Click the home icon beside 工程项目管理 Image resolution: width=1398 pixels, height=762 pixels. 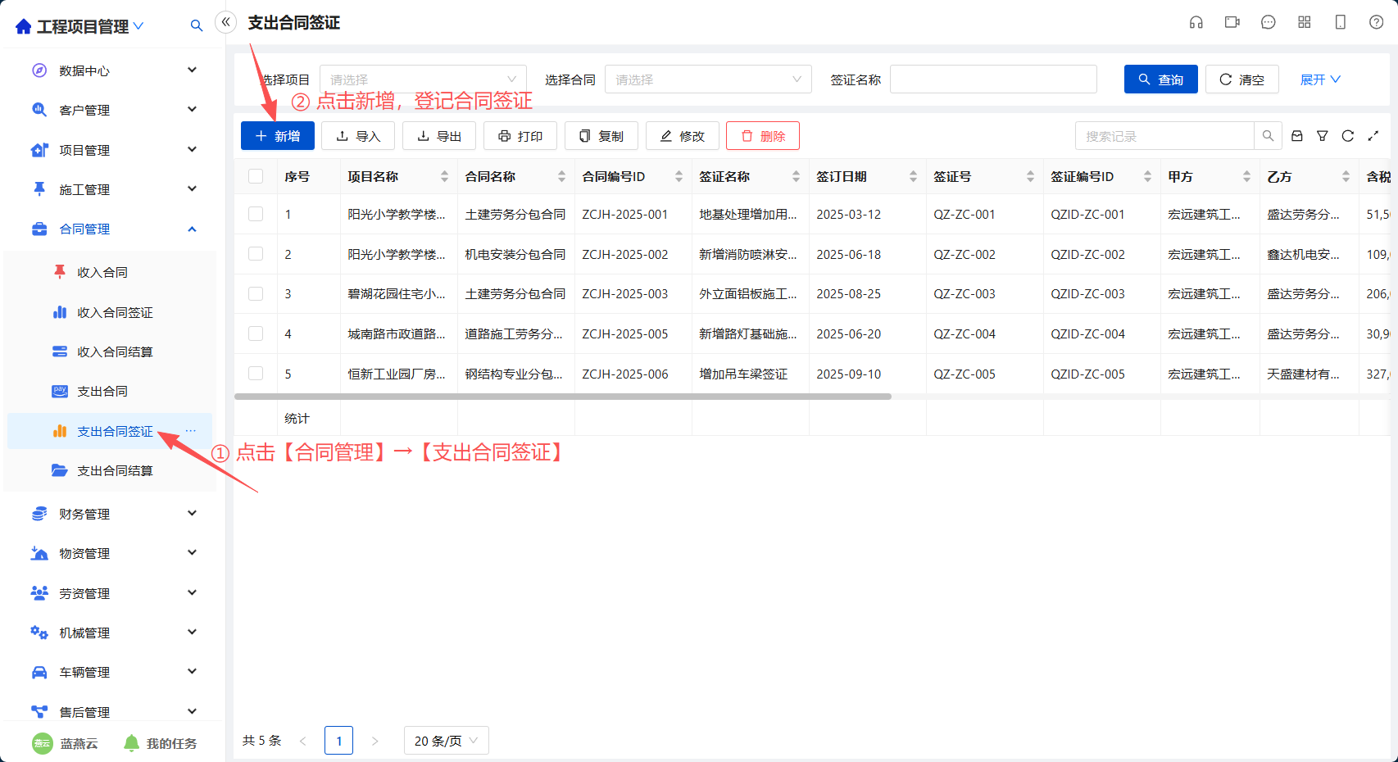click(x=24, y=26)
